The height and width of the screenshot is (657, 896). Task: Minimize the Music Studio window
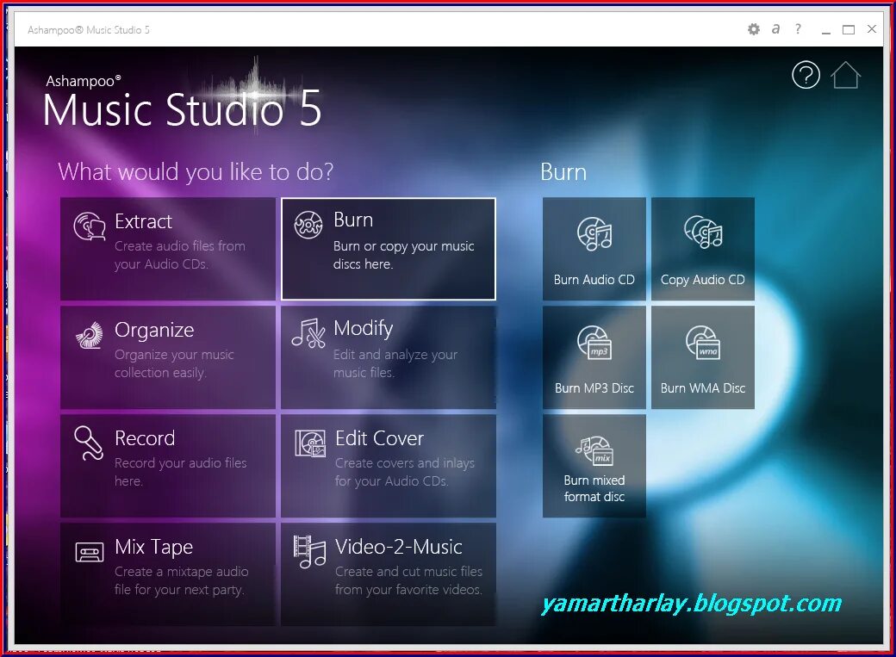pyautogui.click(x=825, y=33)
